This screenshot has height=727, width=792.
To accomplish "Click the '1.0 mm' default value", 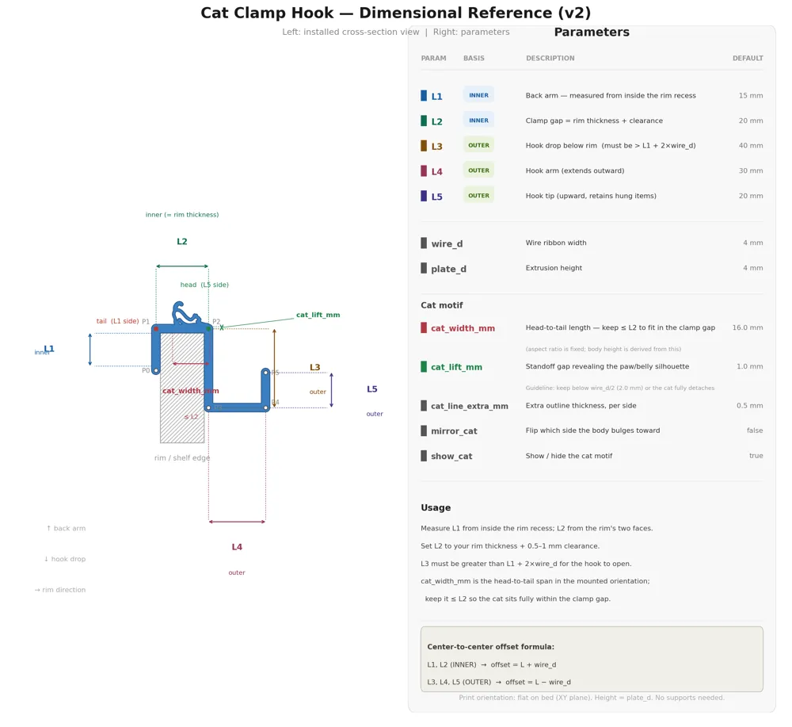I will point(749,366).
